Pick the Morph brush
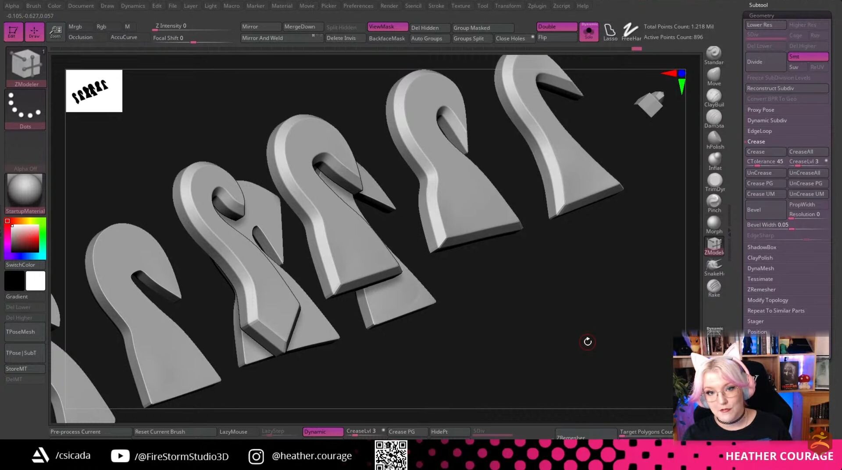The width and height of the screenshot is (842, 470). click(714, 224)
